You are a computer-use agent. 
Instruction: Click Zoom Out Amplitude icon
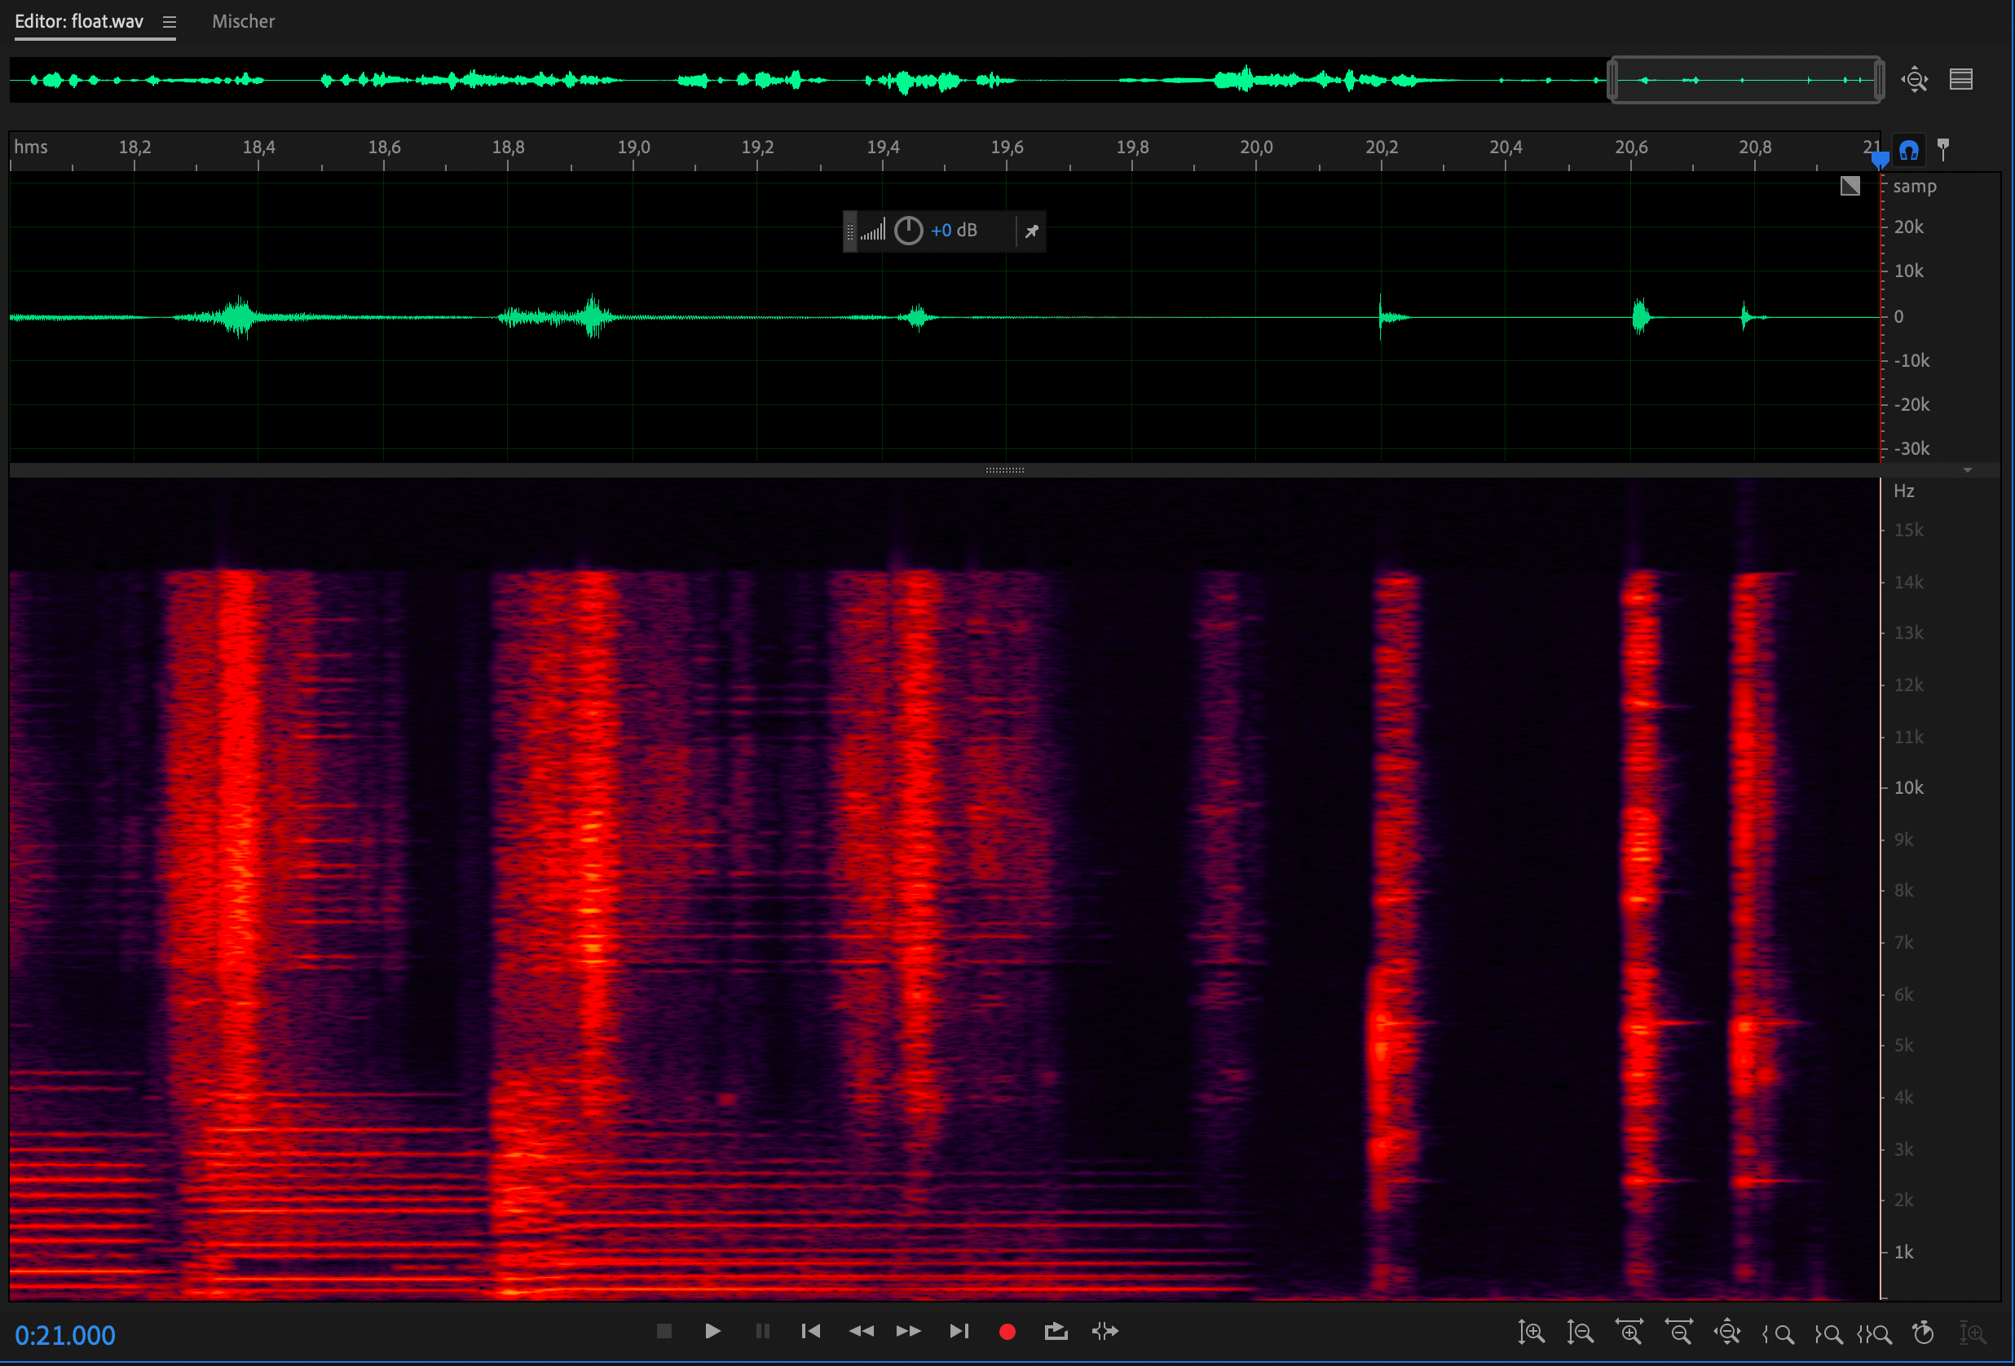pos(1580,1331)
